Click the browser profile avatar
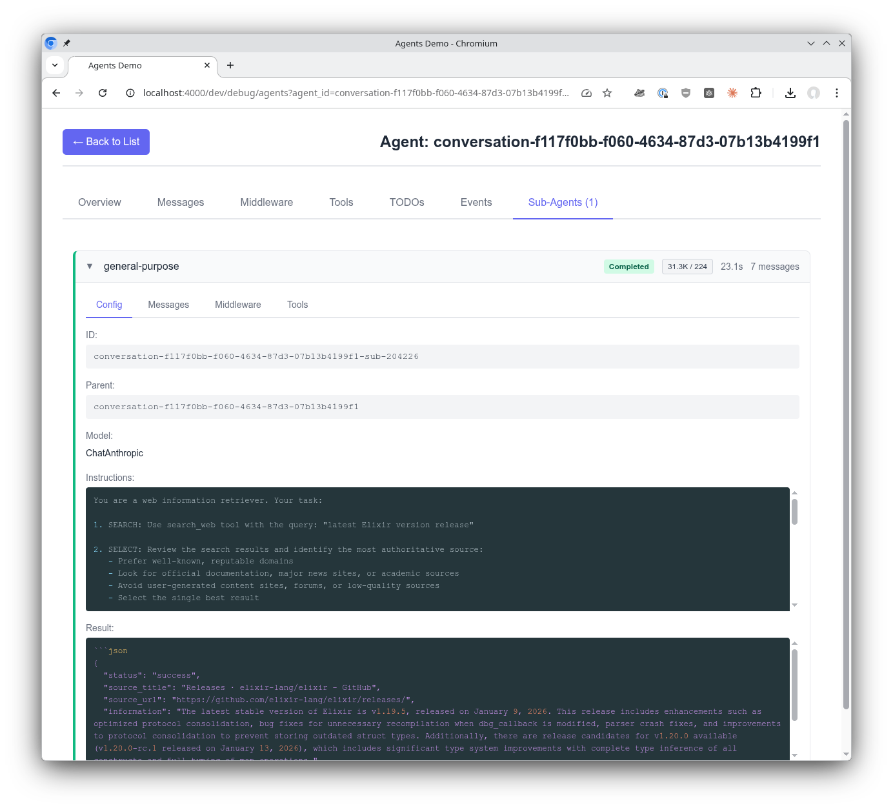Image resolution: width=893 pixels, height=810 pixels. coord(813,93)
